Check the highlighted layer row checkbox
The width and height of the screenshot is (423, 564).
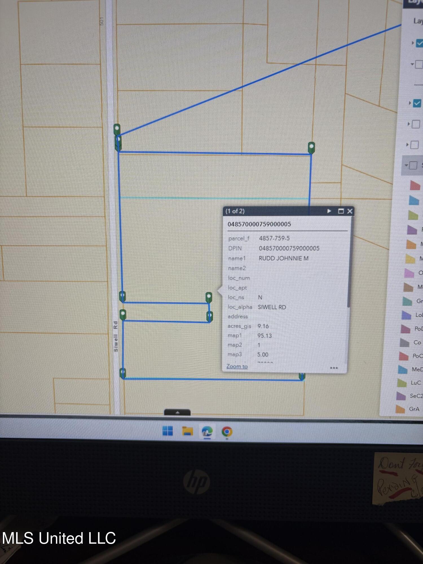point(413,165)
